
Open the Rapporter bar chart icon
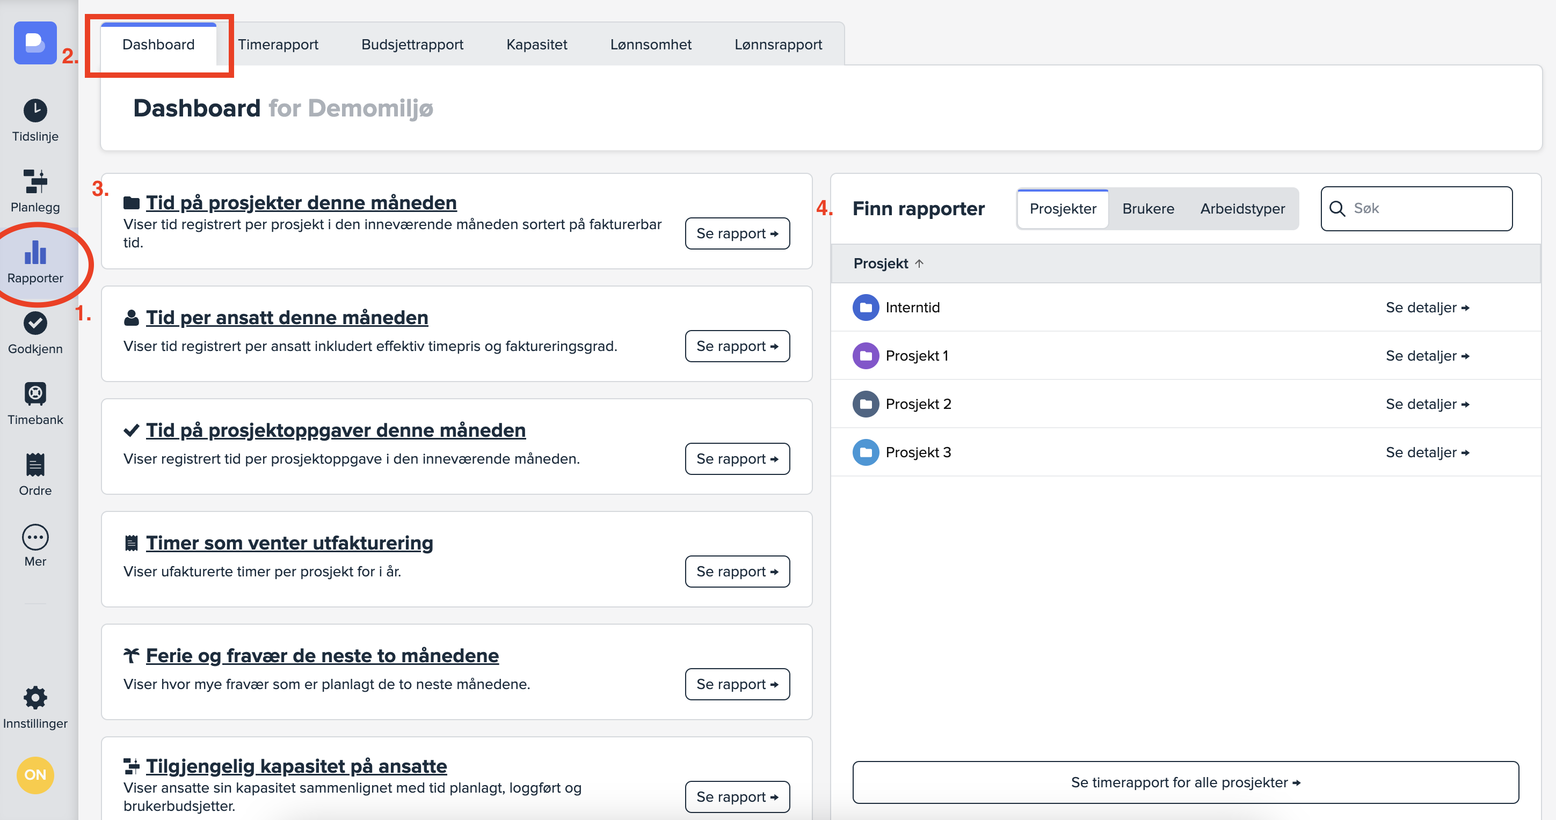point(35,252)
